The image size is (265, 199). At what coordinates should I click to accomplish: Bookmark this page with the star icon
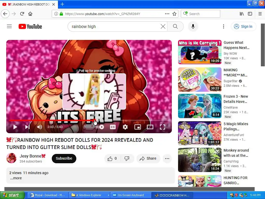pos(174,14)
